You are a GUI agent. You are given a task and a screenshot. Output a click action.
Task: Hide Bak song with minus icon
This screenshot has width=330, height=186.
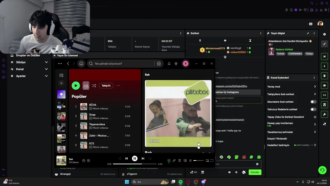point(84,160)
